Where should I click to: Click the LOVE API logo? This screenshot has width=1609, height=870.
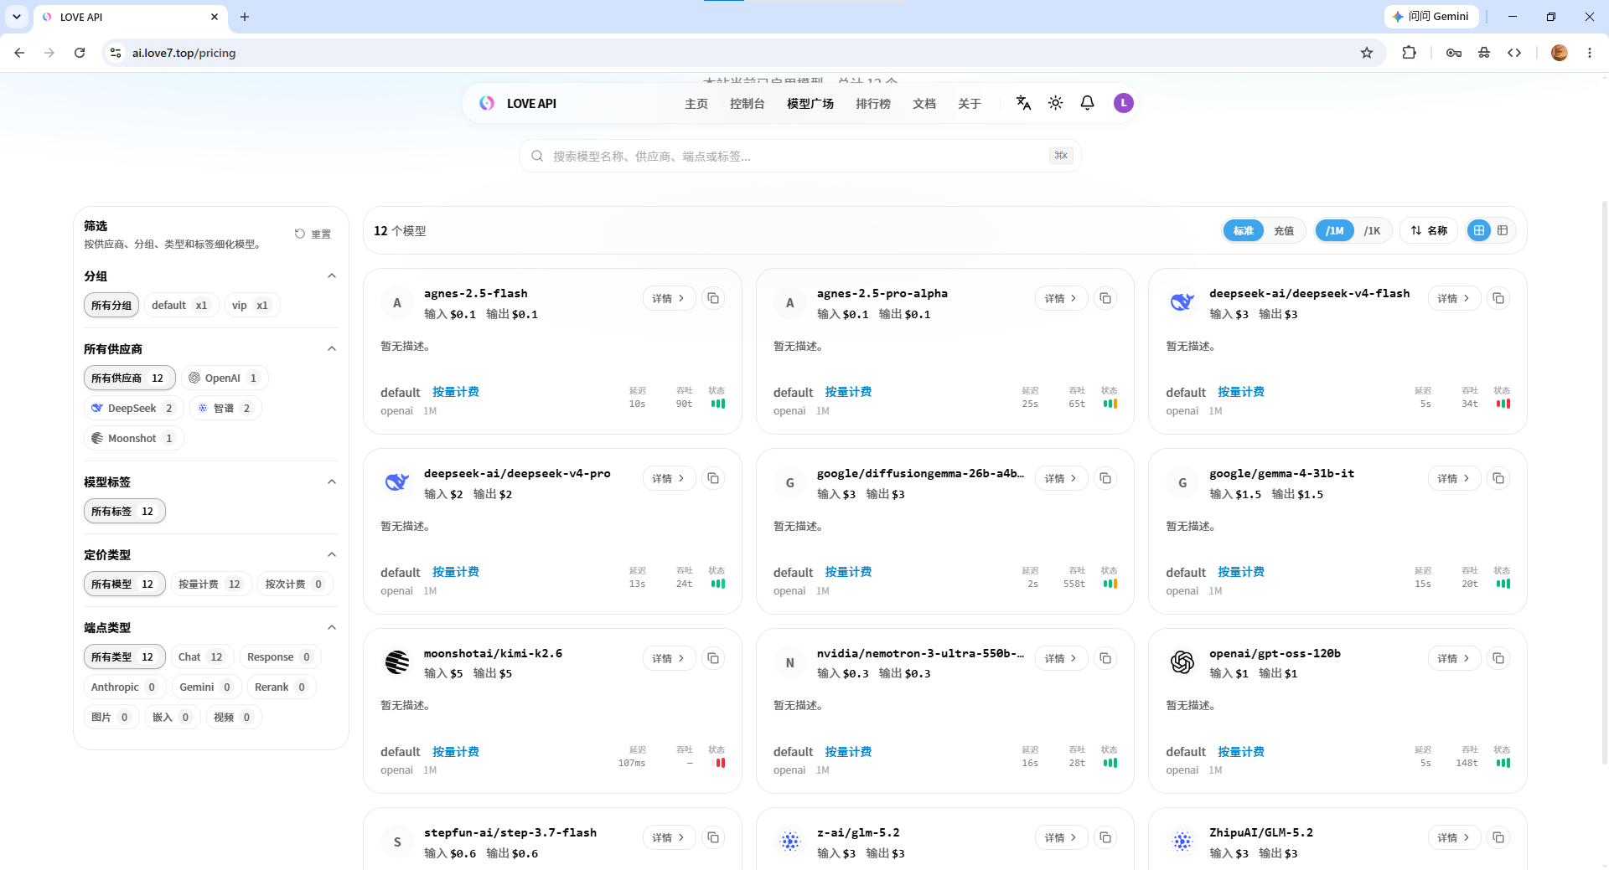(518, 103)
